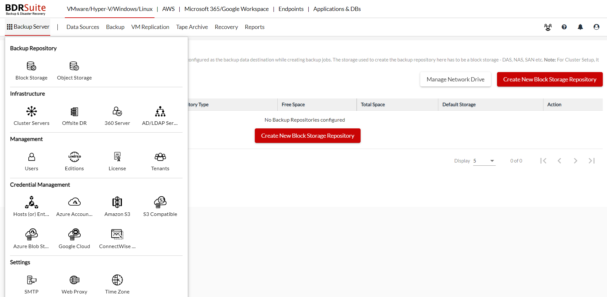Screen dimensions: 607x297
Task: Switch to Endpoints tab
Action: (x=291, y=9)
